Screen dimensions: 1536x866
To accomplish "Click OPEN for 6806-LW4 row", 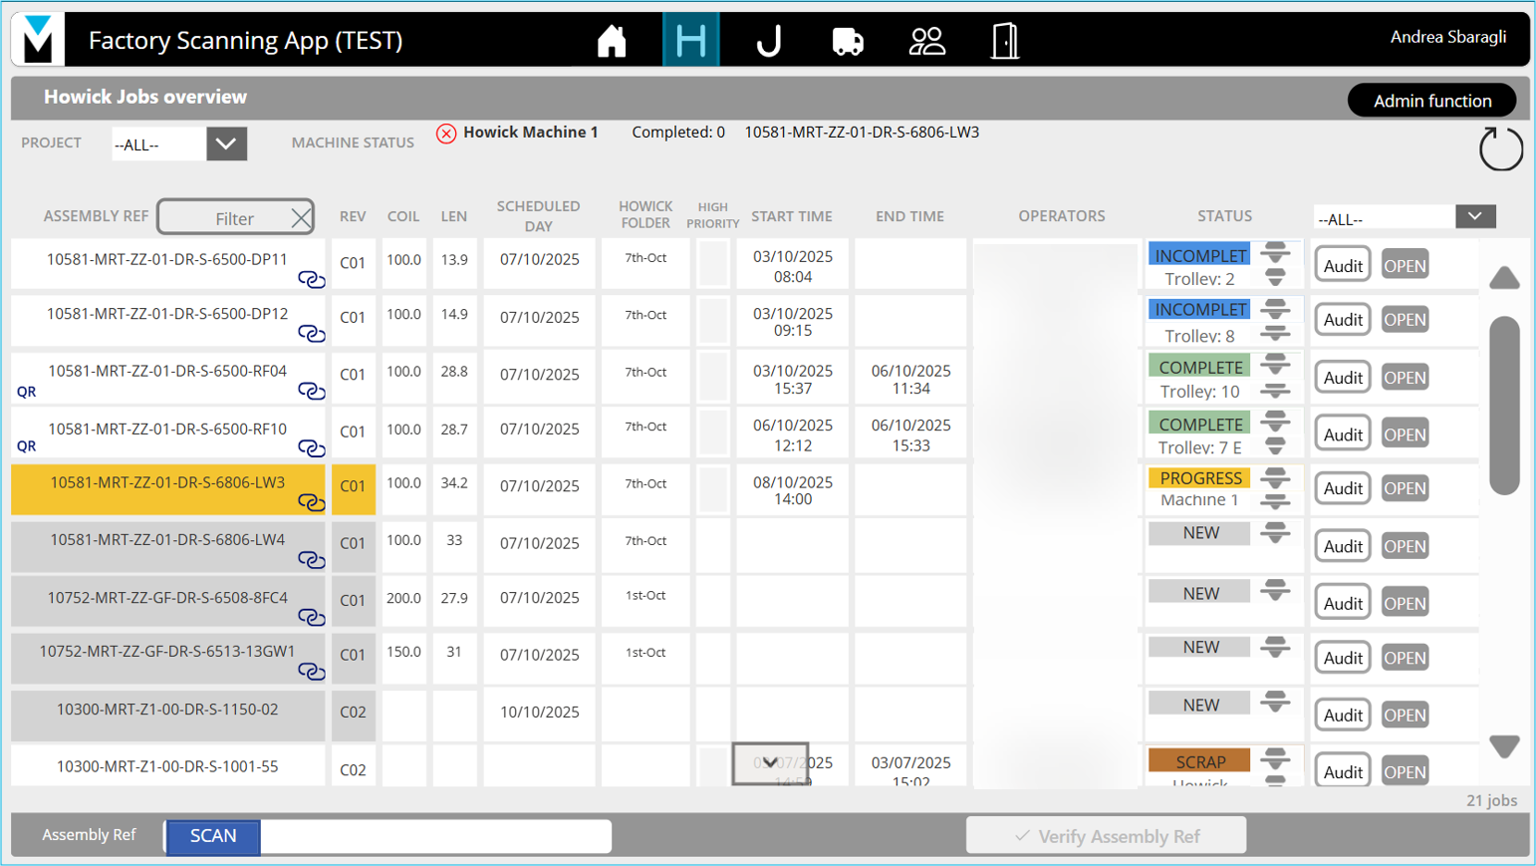I will [x=1405, y=546].
